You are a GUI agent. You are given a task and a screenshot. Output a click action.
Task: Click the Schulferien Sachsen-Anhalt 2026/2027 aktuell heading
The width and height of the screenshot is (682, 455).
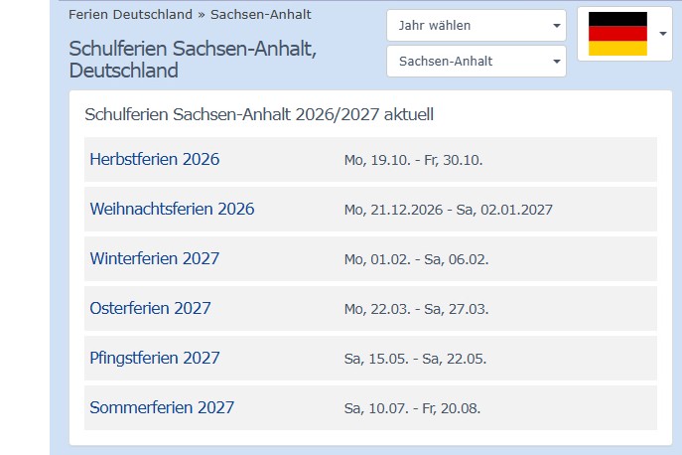tap(259, 114)
